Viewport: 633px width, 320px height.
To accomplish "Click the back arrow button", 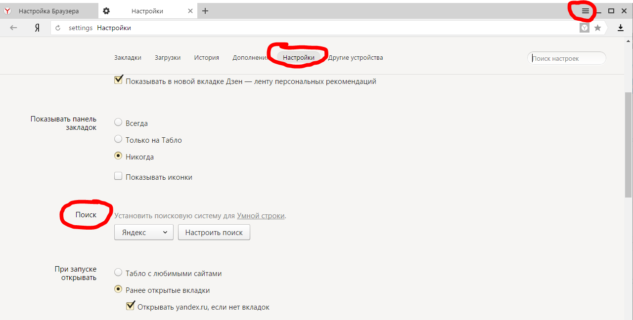I will (13, 28).
